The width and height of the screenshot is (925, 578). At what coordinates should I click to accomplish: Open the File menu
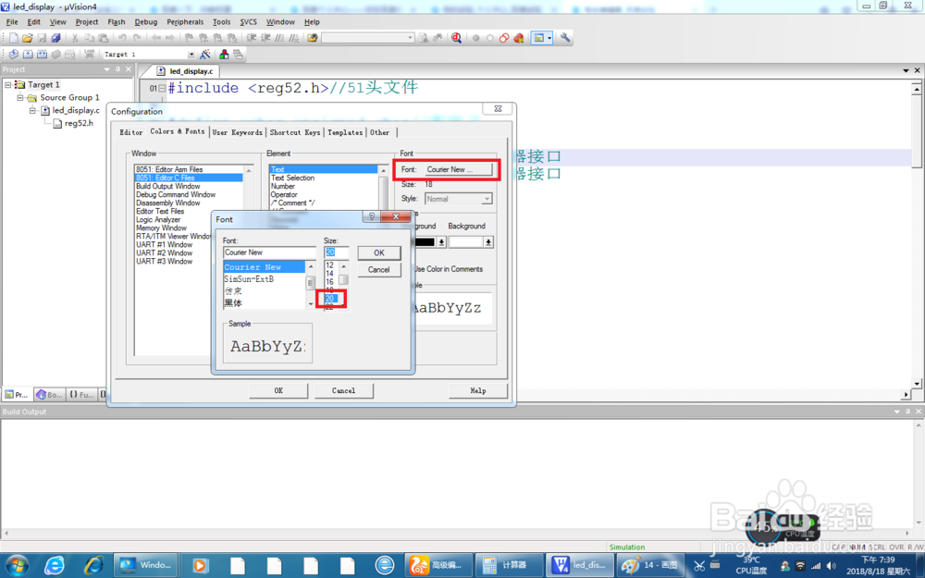[x=12, y=22]
